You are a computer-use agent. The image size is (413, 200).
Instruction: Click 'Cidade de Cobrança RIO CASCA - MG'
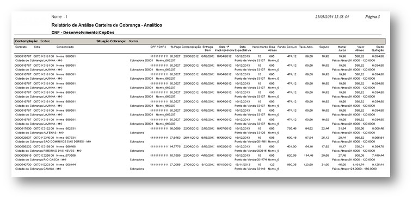[x=41, y=159]
